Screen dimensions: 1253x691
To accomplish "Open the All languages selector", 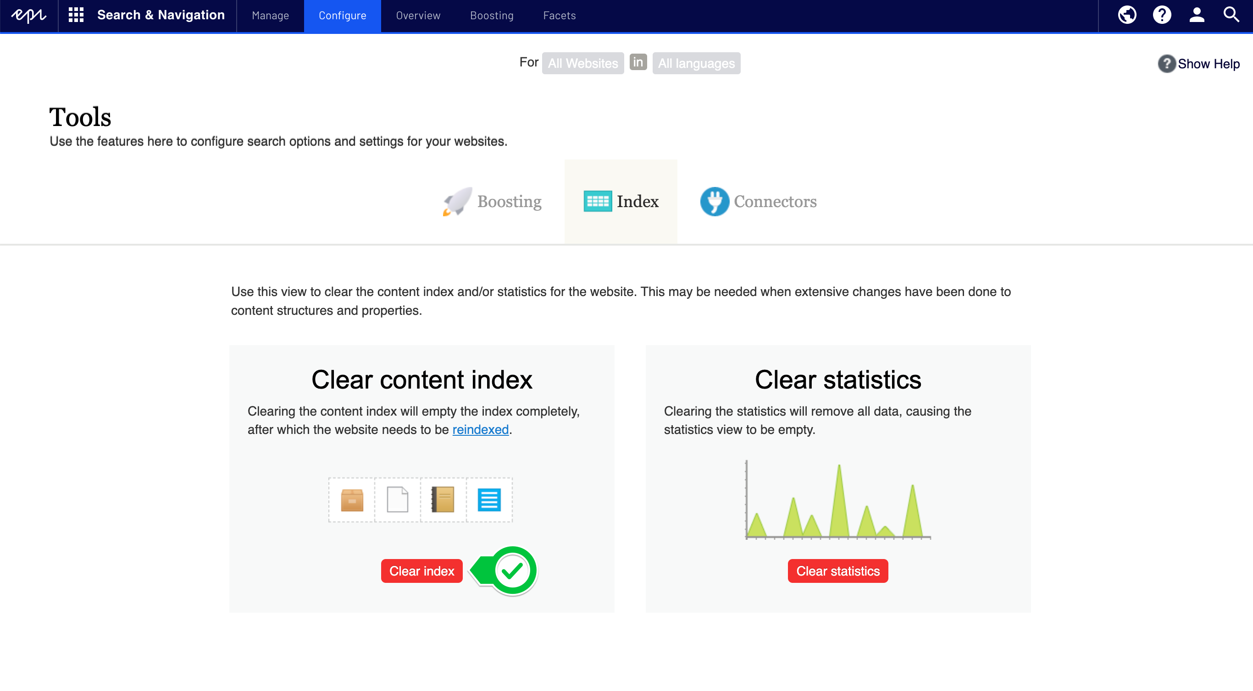I will coord(696,64).
